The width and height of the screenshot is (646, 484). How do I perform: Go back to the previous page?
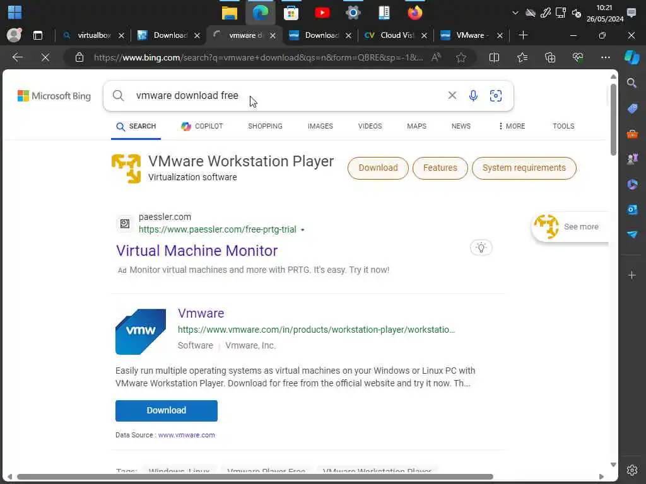[x=17, y=57]
